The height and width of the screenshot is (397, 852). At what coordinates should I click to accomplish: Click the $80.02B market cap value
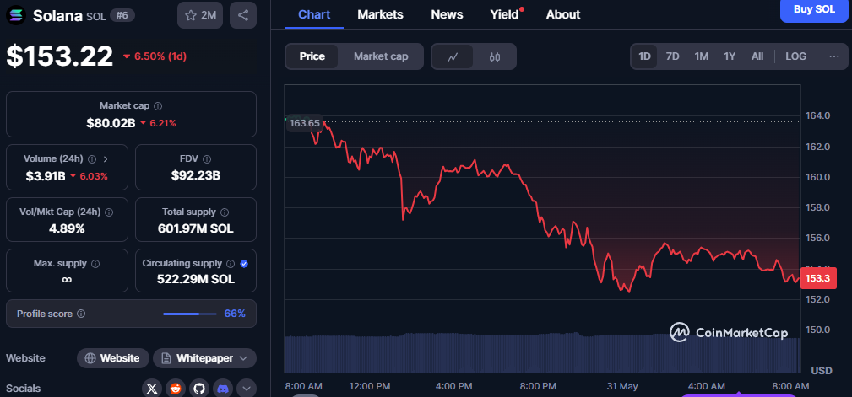(x=111, y=123)
